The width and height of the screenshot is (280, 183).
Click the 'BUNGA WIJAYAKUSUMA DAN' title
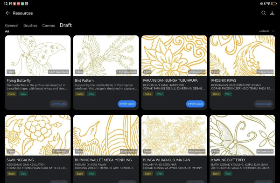[x=166, y=160]
